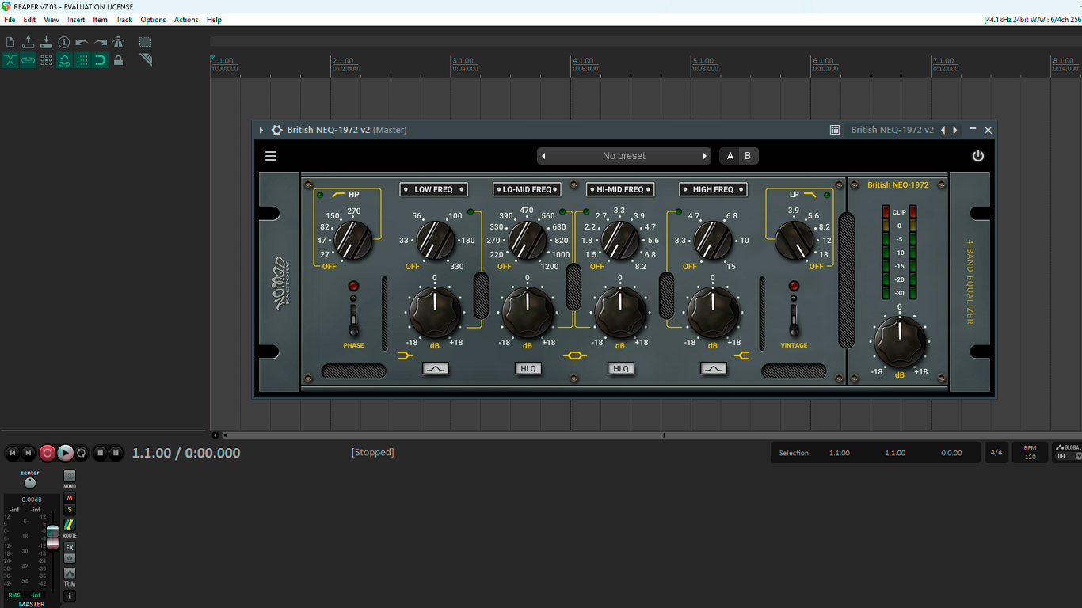Switch to the A state button

730,156
